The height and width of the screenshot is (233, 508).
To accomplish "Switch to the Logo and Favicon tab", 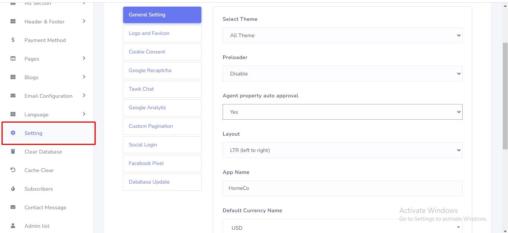I will click(x=162, y=33).
